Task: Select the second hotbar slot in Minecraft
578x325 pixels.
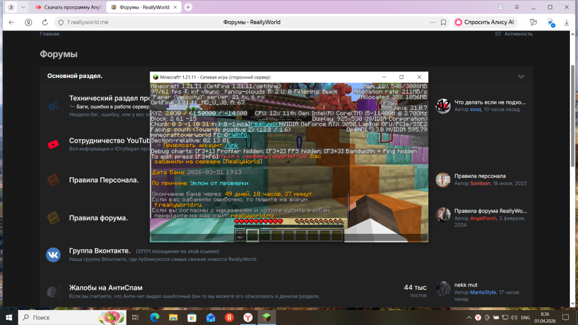Action: point(253,235)
